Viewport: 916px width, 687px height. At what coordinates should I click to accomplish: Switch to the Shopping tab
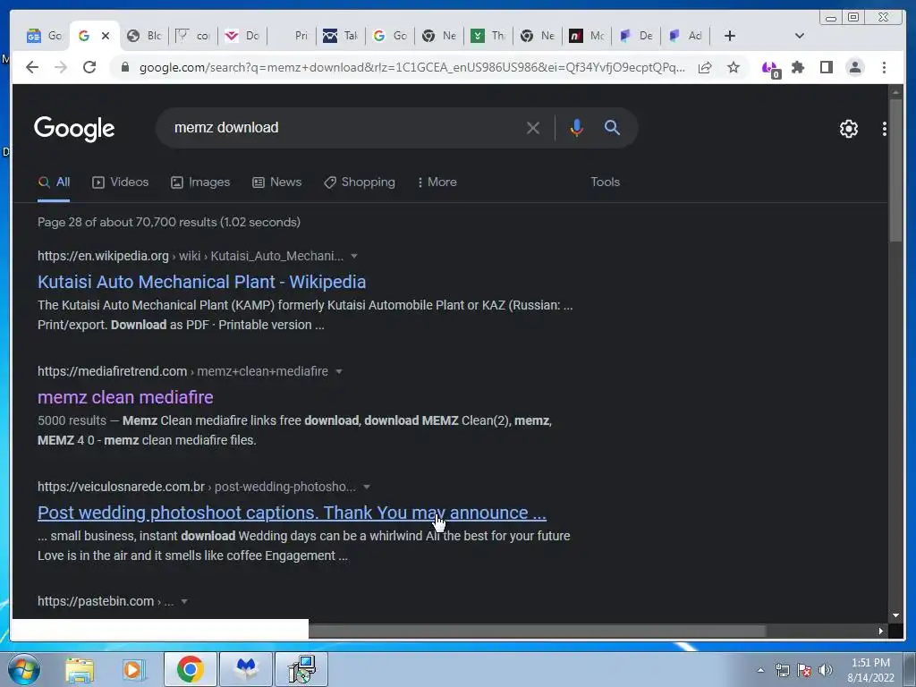point(360,182)
